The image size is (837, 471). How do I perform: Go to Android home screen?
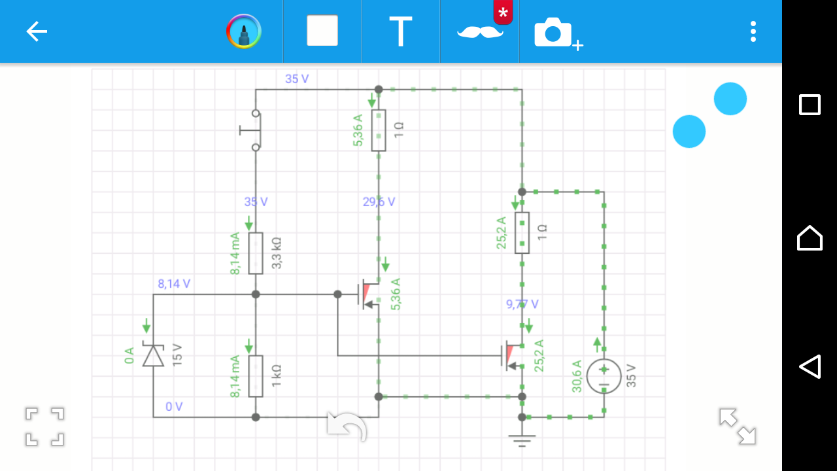click(810, 237)
